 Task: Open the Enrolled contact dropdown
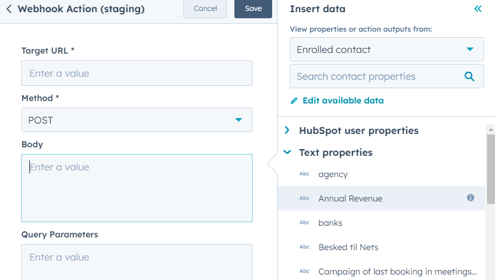(387, 49)
